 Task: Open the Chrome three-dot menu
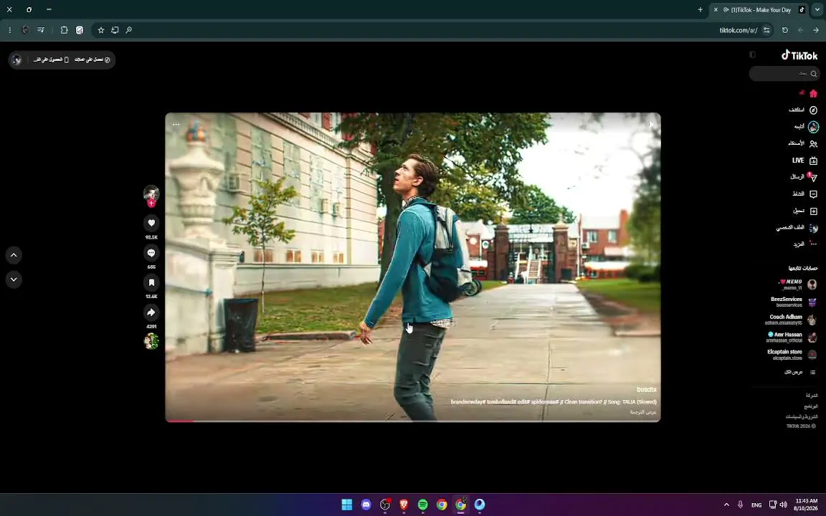click(x=9, y=30)
